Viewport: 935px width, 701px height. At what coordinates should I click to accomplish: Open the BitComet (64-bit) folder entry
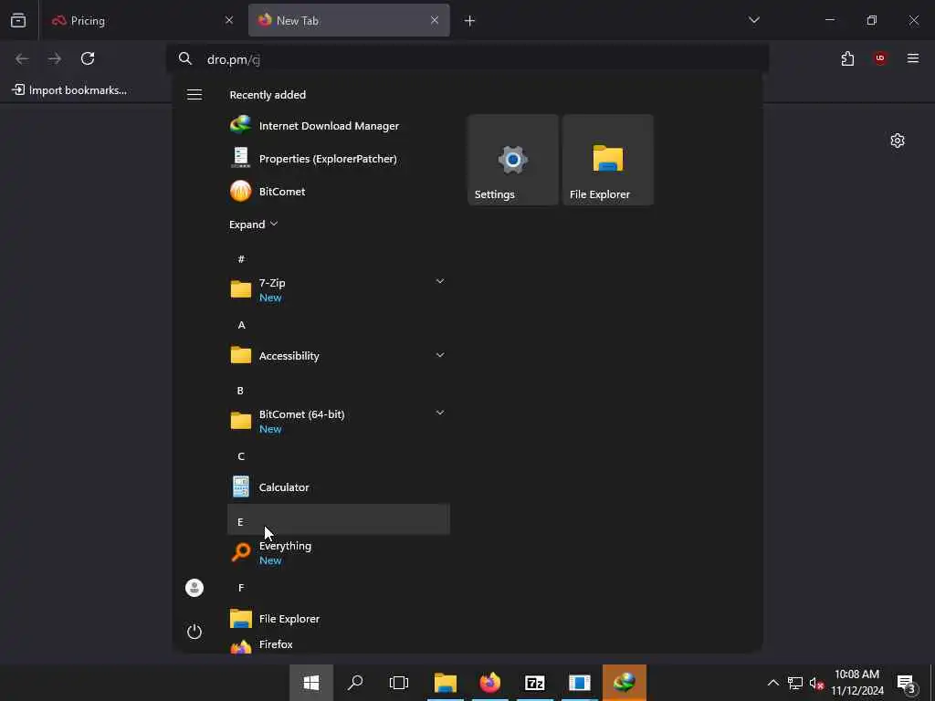pos(338,421)
